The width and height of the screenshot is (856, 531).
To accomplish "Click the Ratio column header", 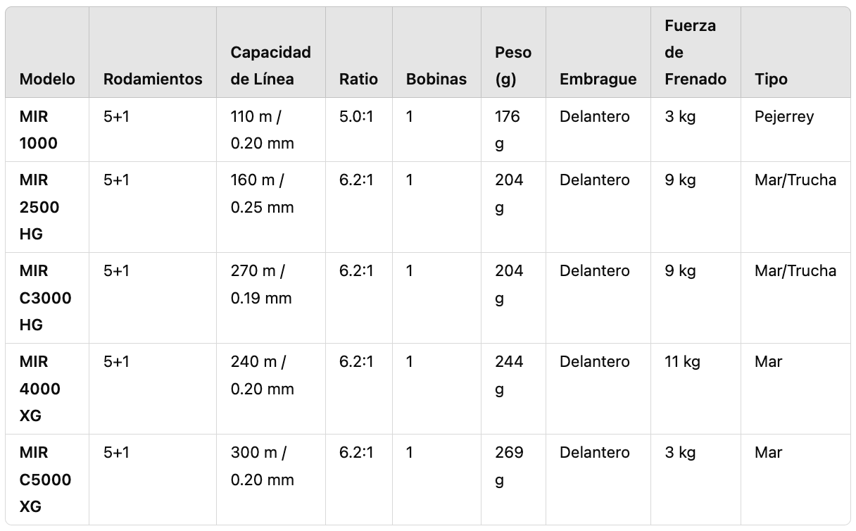I will (x=358, y=79).
